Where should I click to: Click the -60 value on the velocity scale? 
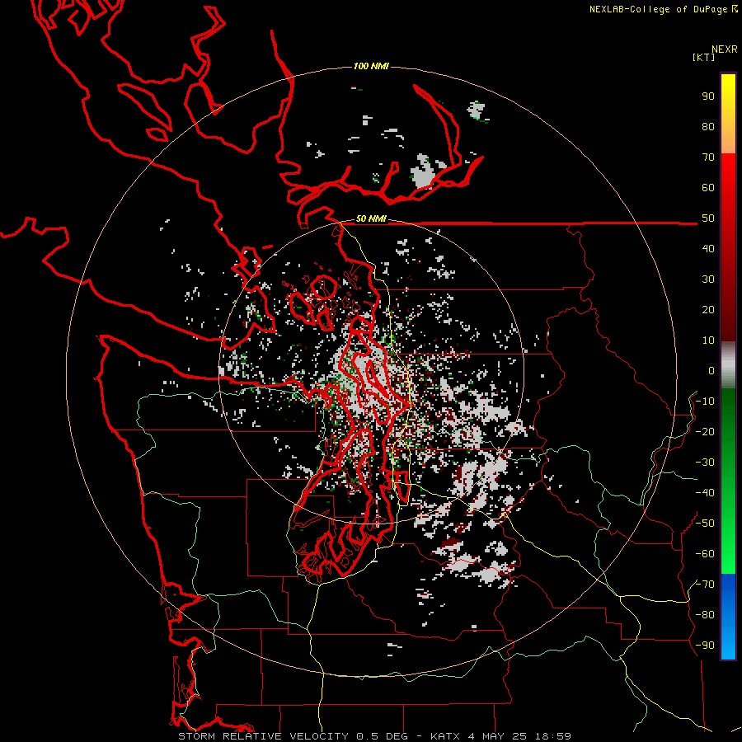[705, 554]
